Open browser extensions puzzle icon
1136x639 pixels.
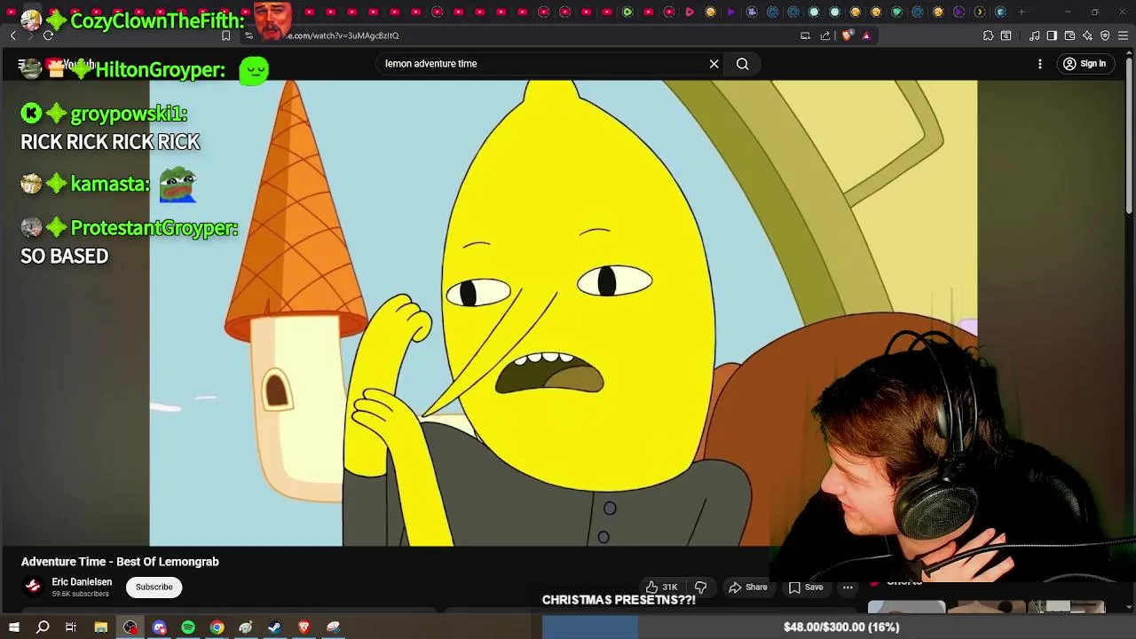(x=988, y=35)
